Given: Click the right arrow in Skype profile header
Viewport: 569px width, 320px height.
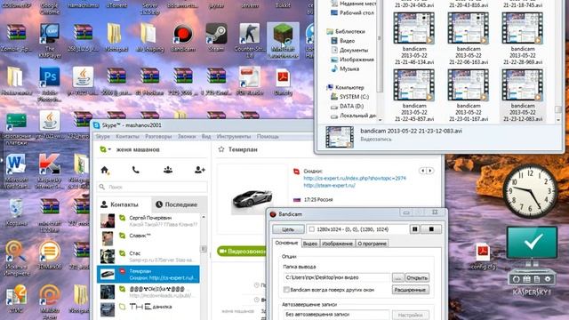Looking at the screenshot, I should click(x=430, y=171).
